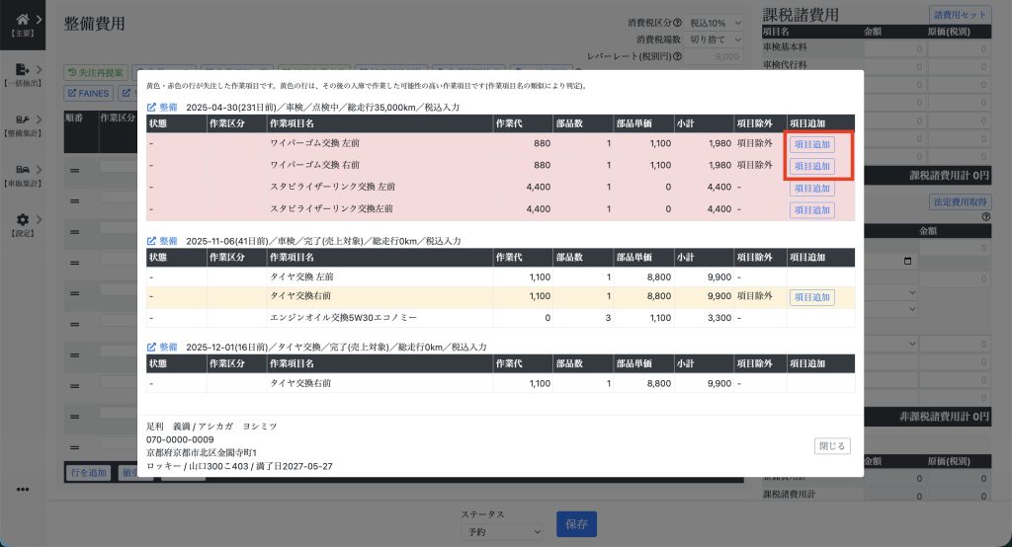Open the 整備 link for 2025-04-30 record

pyautogui.click(x=162, y=107)
